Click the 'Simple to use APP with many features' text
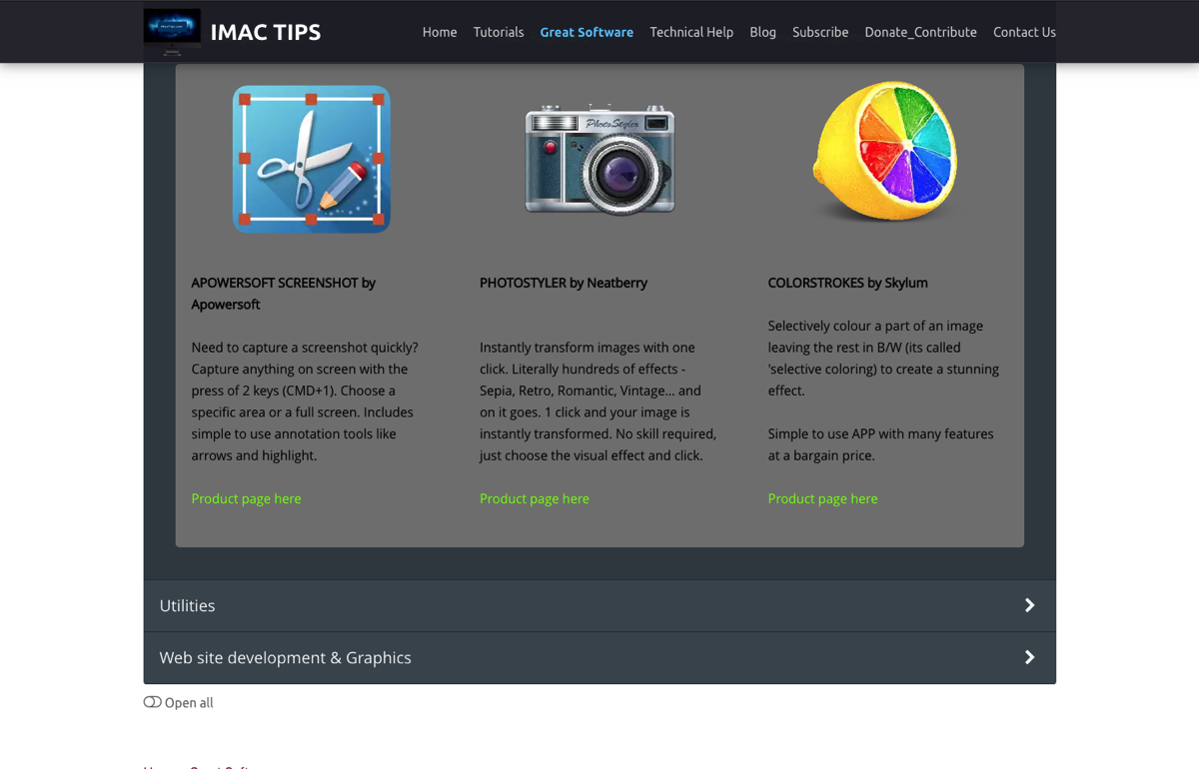 881,444
